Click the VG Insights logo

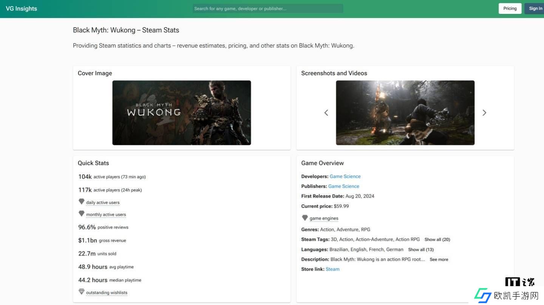22,9
